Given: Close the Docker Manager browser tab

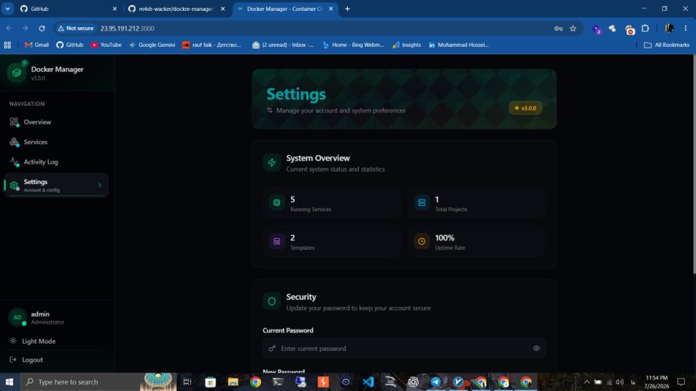Looking at the screenshot, I should (x=331, y=9).
